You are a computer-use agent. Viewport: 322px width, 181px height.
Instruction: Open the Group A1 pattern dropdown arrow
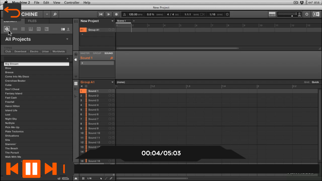(112, 82)
